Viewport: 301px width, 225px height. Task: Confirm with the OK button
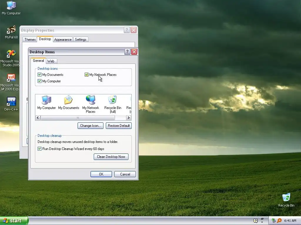click(101, 174)
